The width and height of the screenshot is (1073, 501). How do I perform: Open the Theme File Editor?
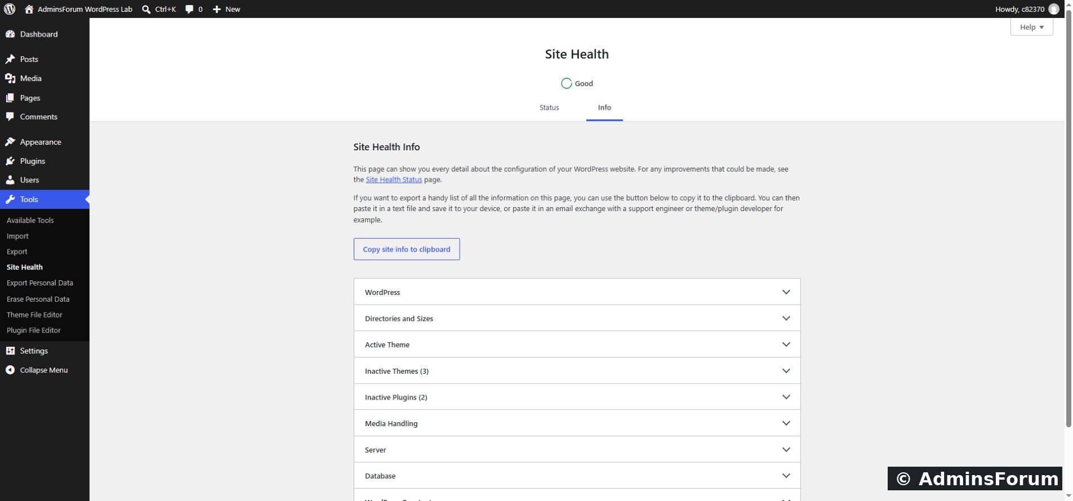(34, 315)
